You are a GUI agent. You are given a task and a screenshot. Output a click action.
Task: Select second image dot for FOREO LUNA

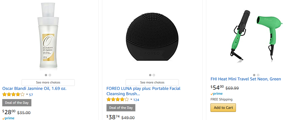(x=154, y=75)
